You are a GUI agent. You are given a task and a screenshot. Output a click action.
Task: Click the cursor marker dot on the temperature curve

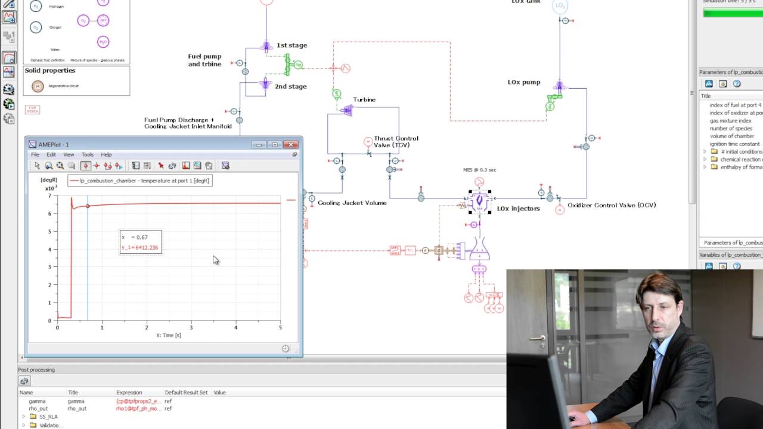88,206
